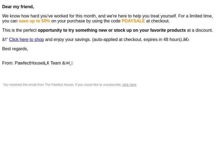Click the "From: PawfectHouse" signature text
The height and width of the screenshot is (164, 218).
(26, 63)
